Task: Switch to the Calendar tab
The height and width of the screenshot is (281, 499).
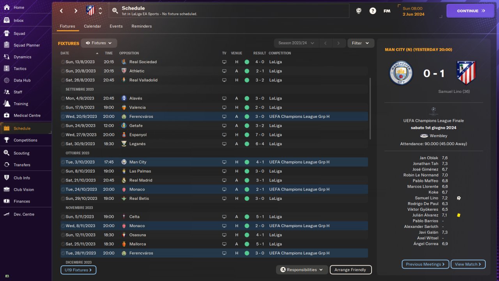Action: [92, 26]
